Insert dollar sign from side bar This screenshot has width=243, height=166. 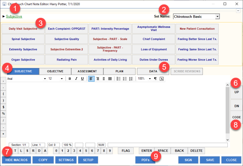3,107
